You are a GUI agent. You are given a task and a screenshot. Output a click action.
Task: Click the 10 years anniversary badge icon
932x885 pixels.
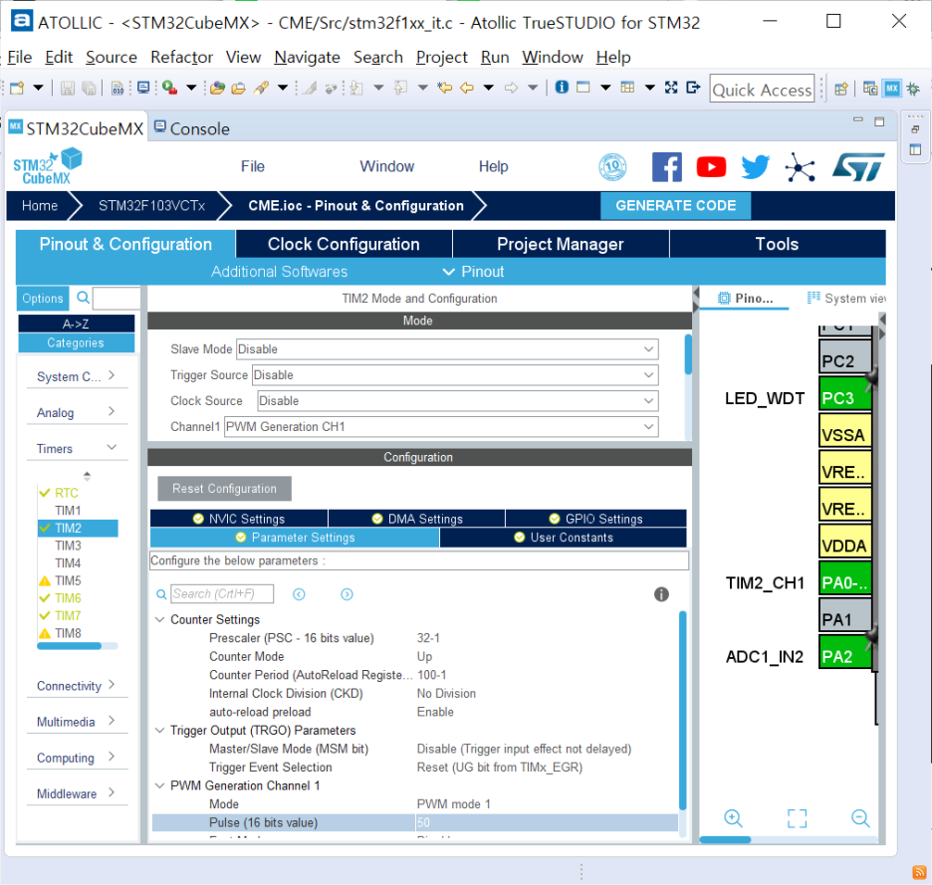pos(612,167)
